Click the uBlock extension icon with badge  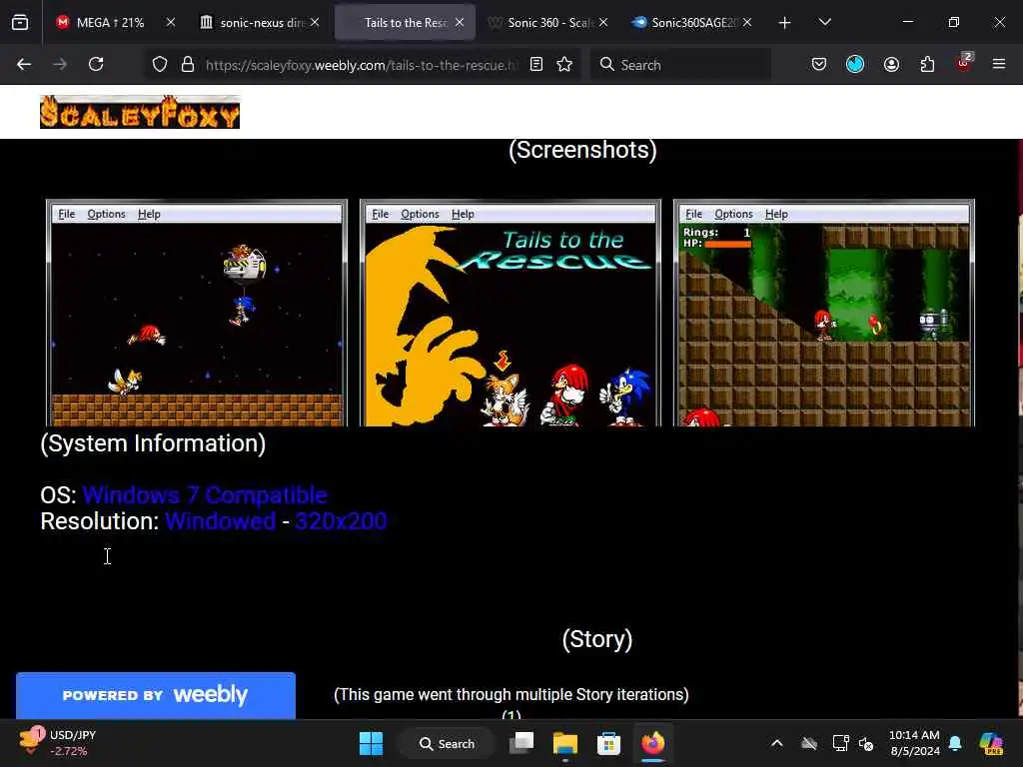coord(964,63)
